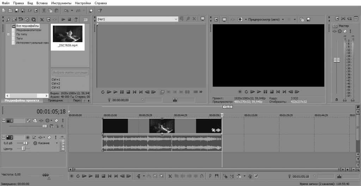Switch to the "Проводник" tab
The image size is (361, 186).
[x=55, y=101]
